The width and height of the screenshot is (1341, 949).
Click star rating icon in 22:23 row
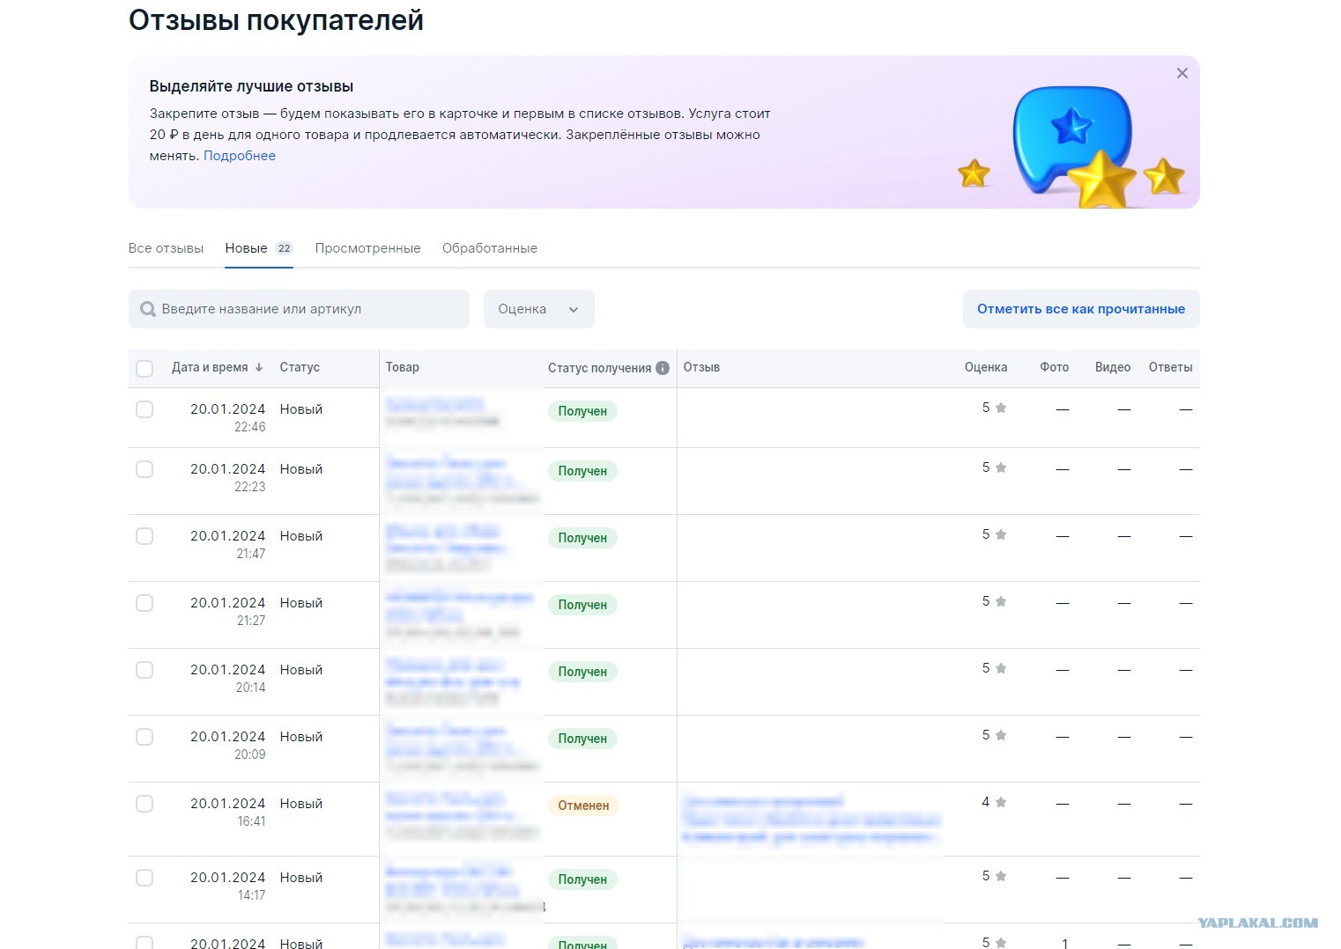1001,467
